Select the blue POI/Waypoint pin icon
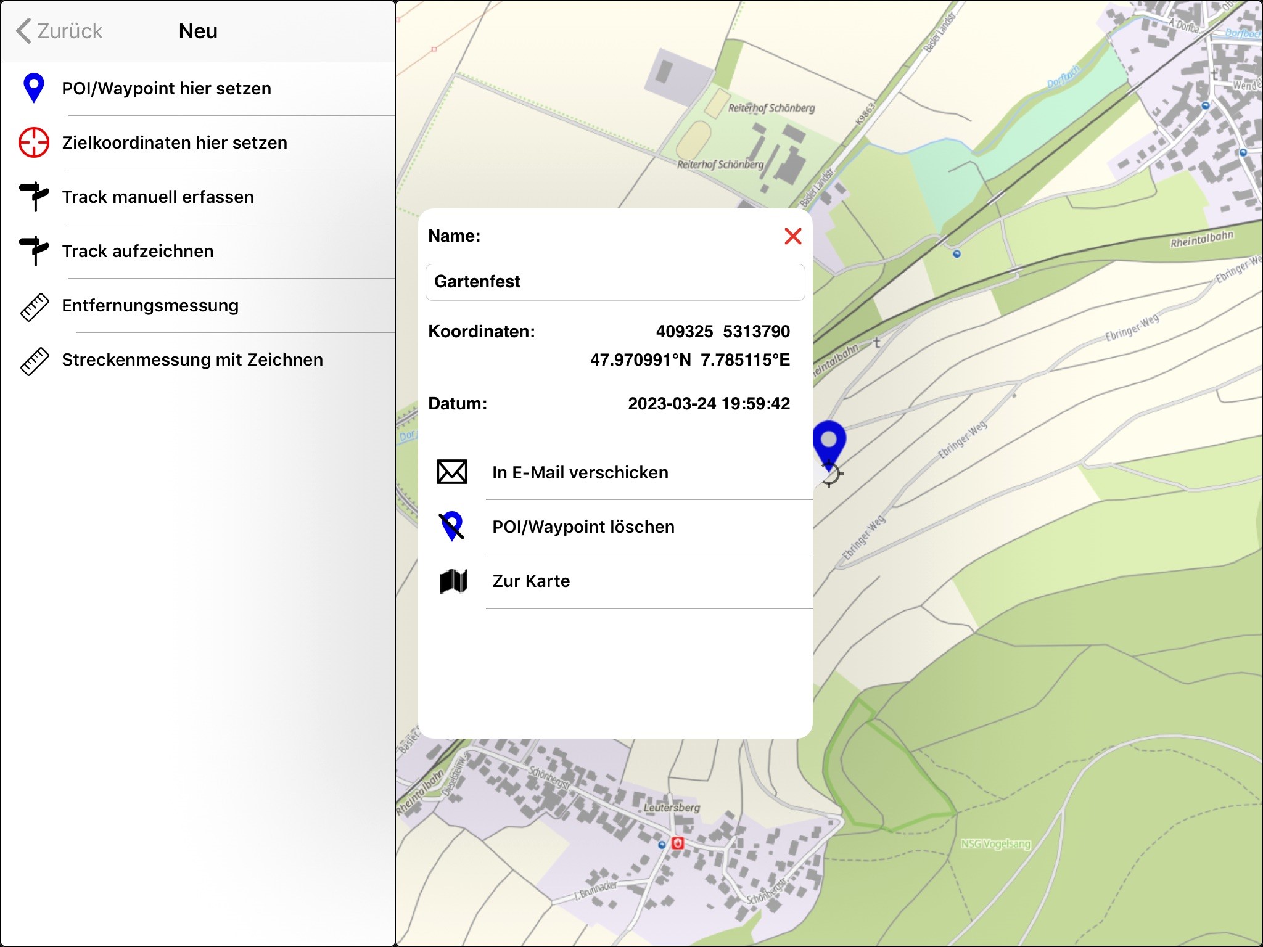The height and width of the screenshot is (947, 1263). click(x=34, y=89)
